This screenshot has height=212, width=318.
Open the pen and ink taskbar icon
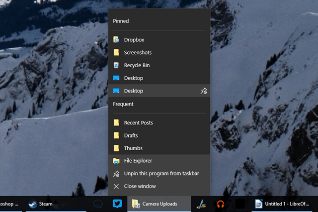201,204
